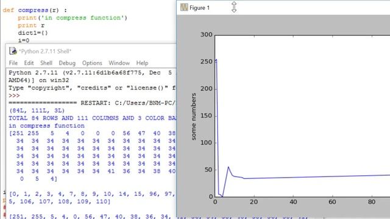The image size is (390, 219).
Task: Click the '5, 106, 107, 108, 109, 110]' line
Action: (x=60, y=201)
